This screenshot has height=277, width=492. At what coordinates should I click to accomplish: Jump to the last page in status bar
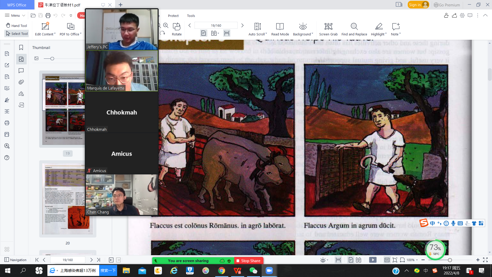tap(99, 260)
